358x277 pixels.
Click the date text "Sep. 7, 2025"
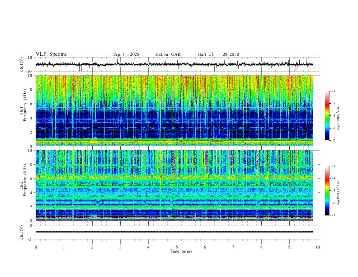[126, 54]
